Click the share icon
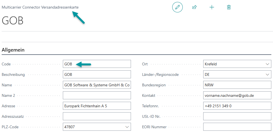The width and height of the screenshot is (273, 139). click(194, 7)
